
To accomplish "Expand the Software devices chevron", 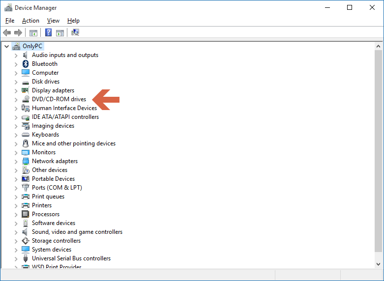I will (x=16, y=224).
